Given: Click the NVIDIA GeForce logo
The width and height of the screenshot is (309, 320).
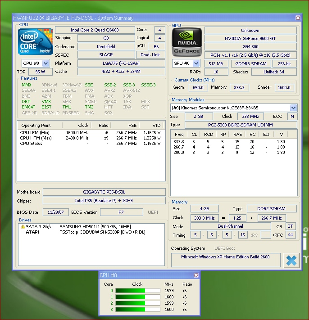Looking at the screenshot, I should coord(186,42).
